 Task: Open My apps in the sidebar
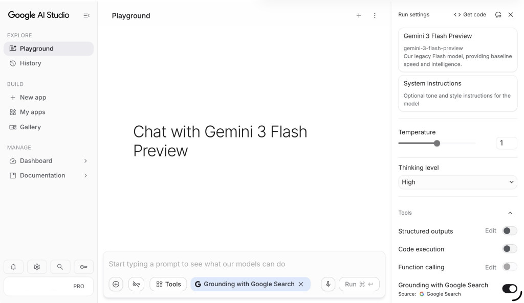(x=49, y=112)
